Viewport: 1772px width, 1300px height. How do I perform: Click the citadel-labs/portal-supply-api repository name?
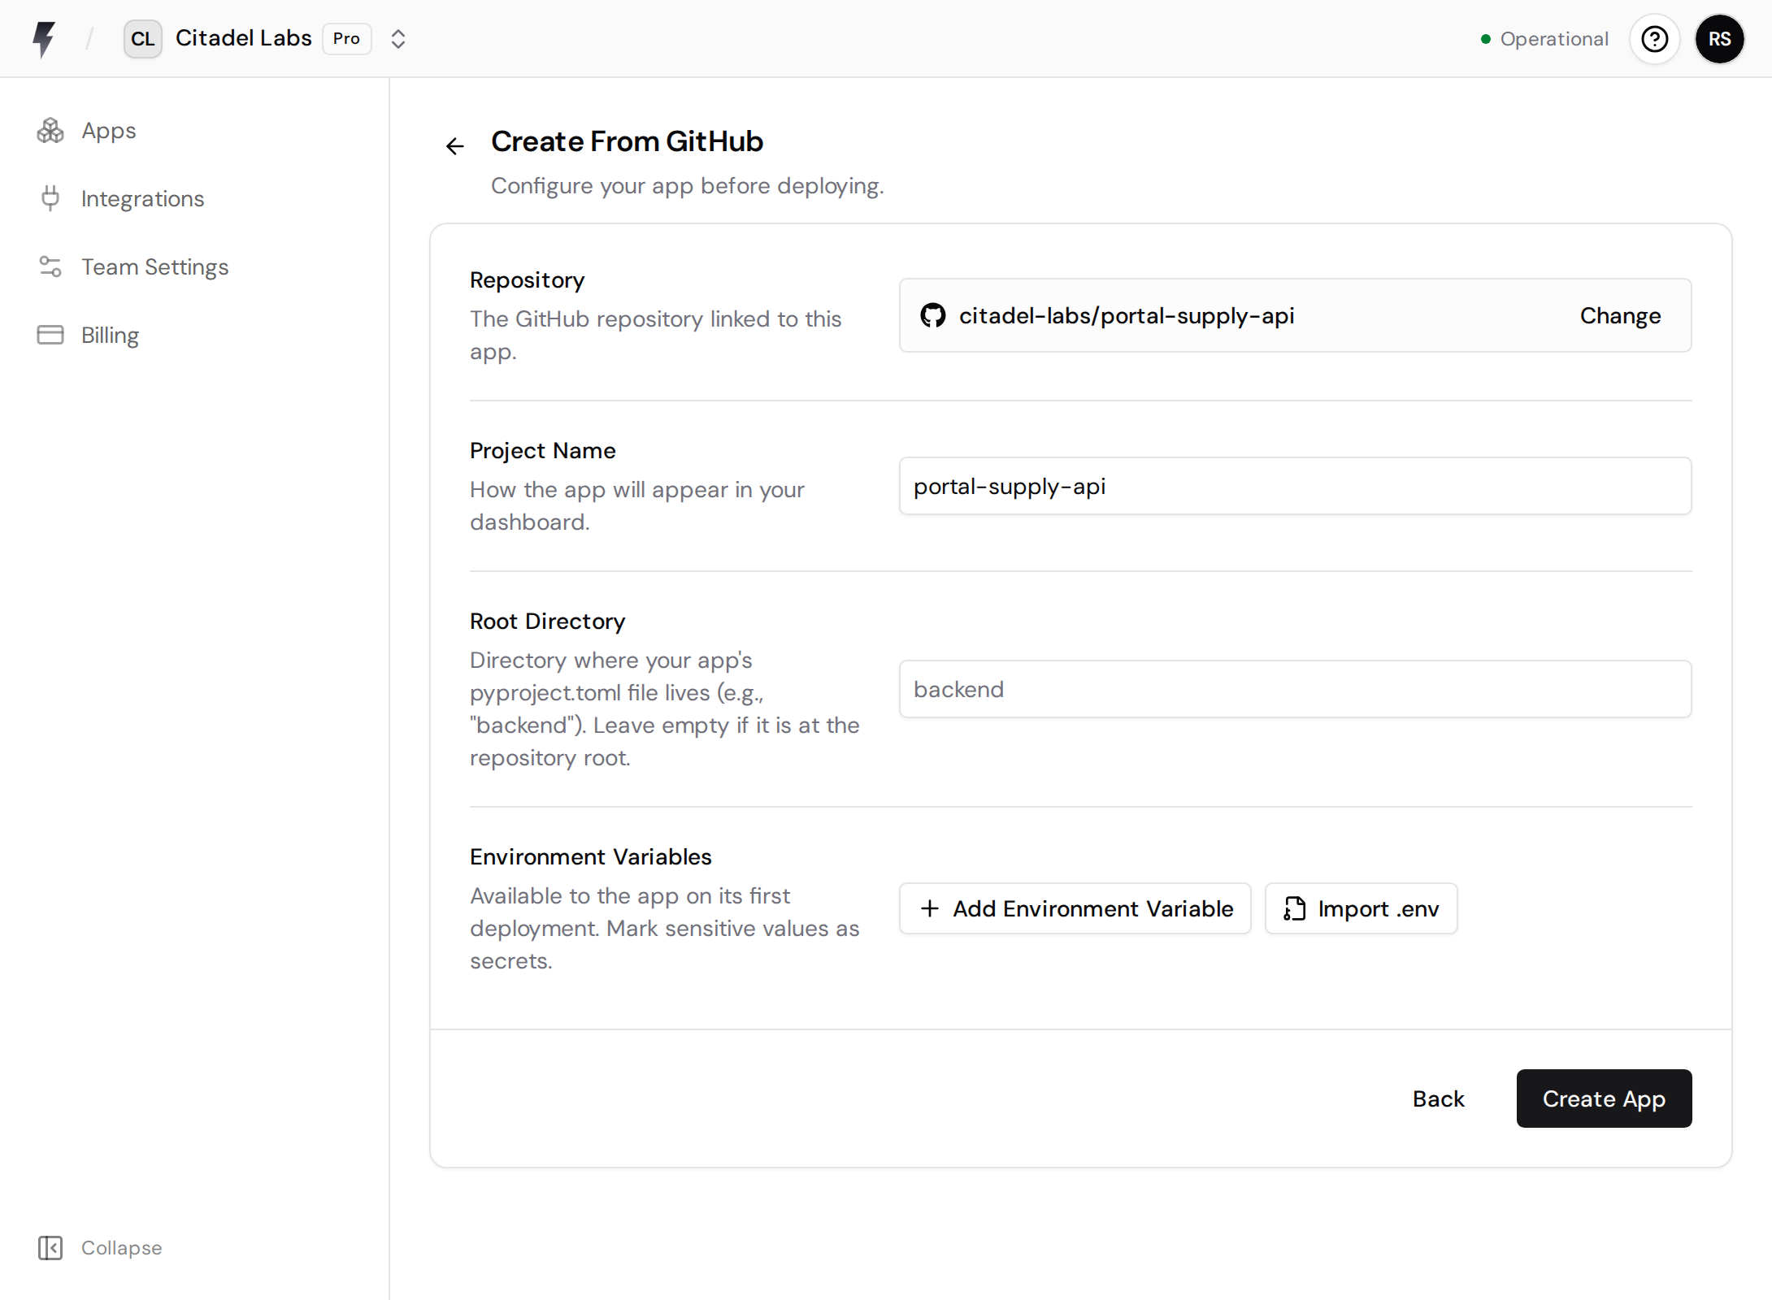pyautogui.click(x=1127, y=316)
